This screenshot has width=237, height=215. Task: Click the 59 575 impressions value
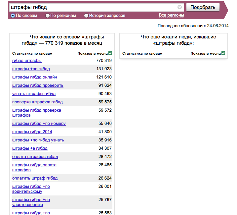tap(105, 102)
